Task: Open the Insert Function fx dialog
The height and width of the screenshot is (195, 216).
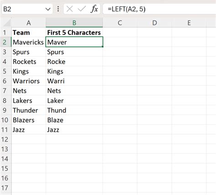Action: coord(94,9)
